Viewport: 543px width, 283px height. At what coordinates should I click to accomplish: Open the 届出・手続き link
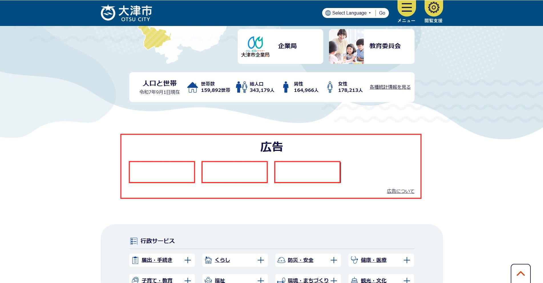point(157,260)
